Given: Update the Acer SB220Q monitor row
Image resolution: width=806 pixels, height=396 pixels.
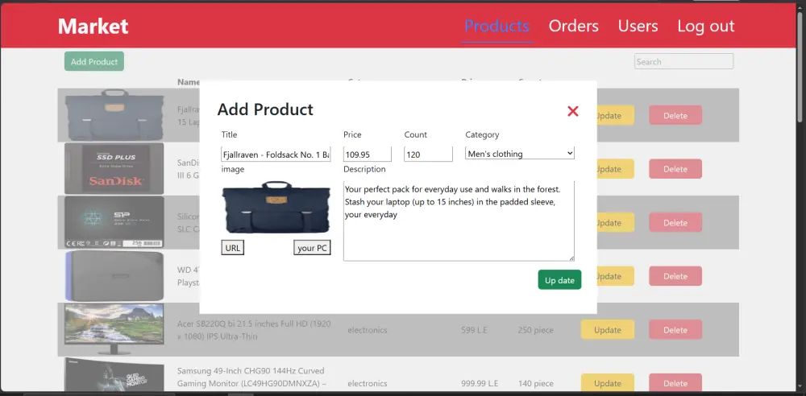Looking at the screenshot, I should [x=608, y=330].
